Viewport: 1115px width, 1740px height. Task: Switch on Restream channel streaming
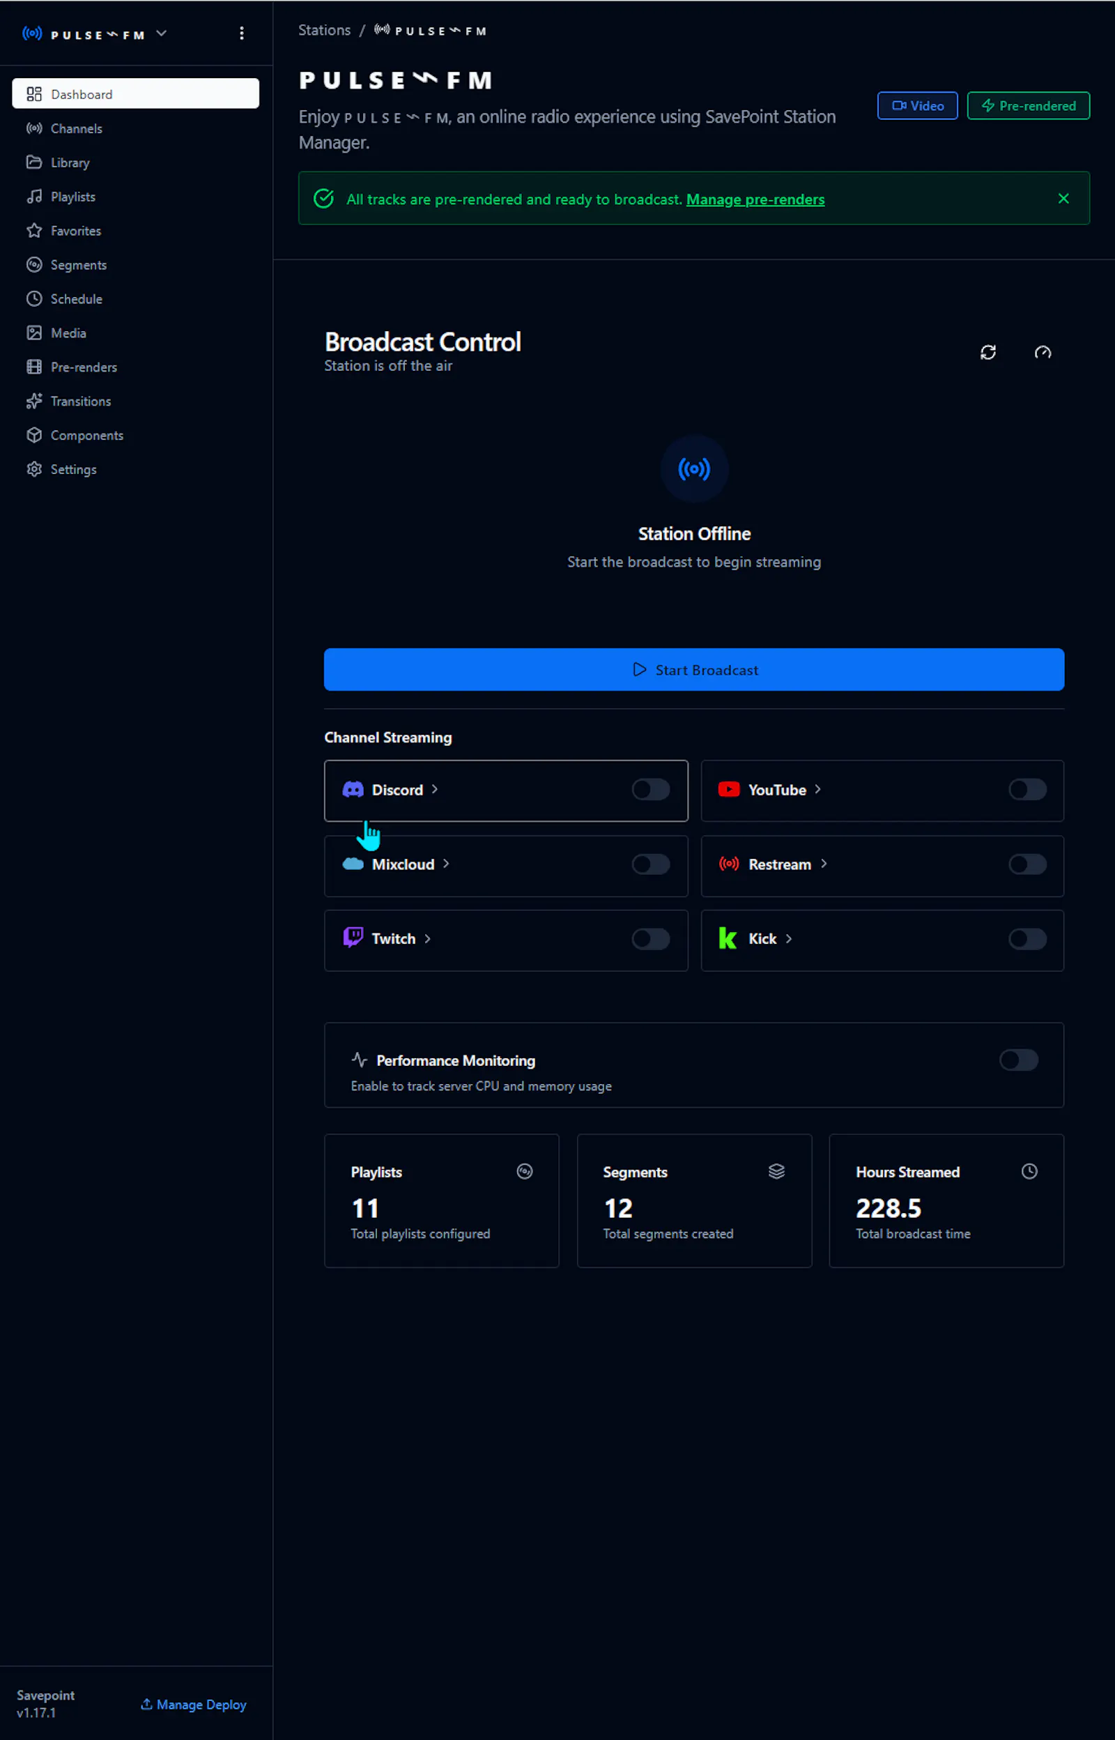1026,864
